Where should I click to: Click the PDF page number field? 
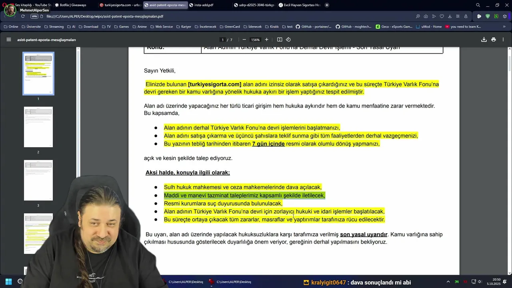pyautogui.click(x=222, y=40)
